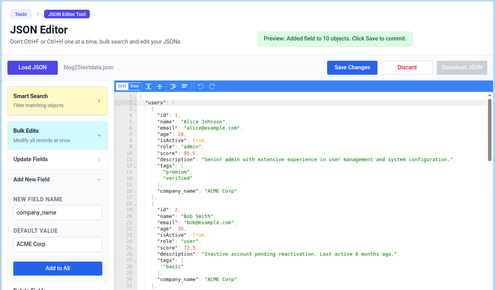The height and width of the screenshot is (290, 495).
Task: Fold the tags array at line 12
Action: 135,166
